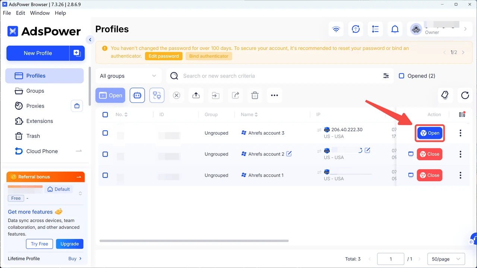Click the Try Free button
Screen dimensions: 477x268
[x=40, y=244]
